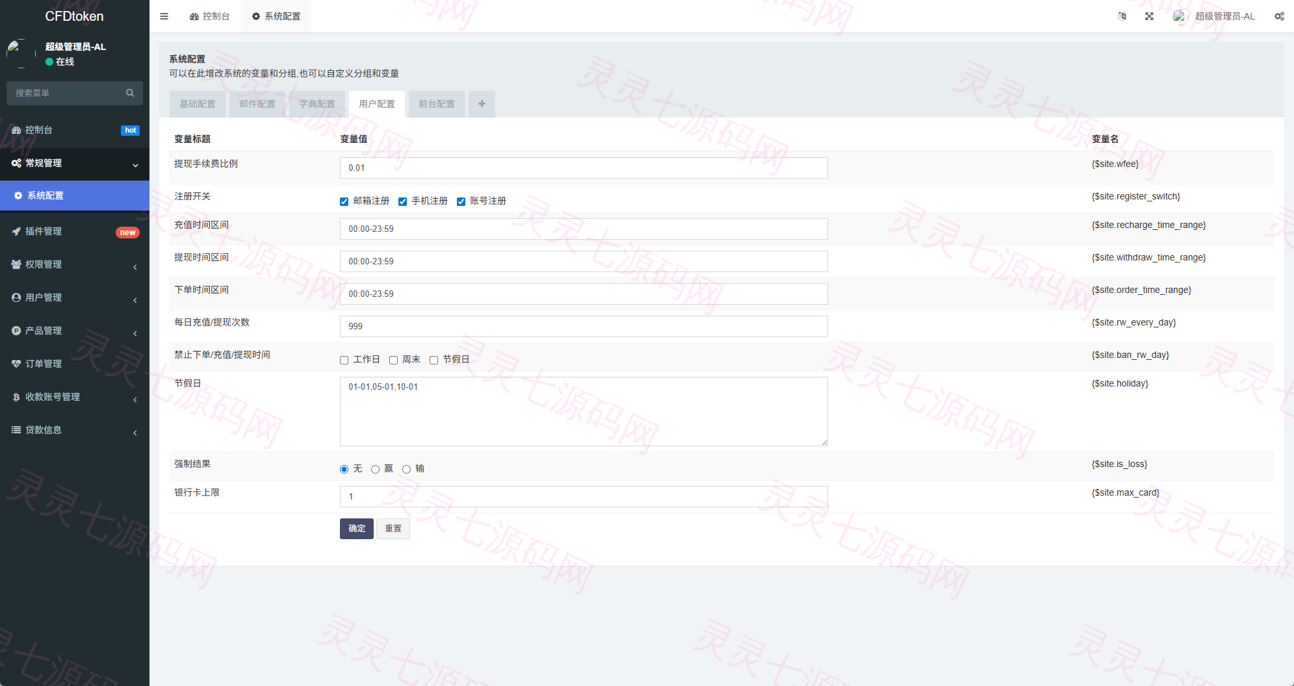Screen dimensions: 1294x686
Task: Check the 节假日 checkbox
Action: [434, 360]
